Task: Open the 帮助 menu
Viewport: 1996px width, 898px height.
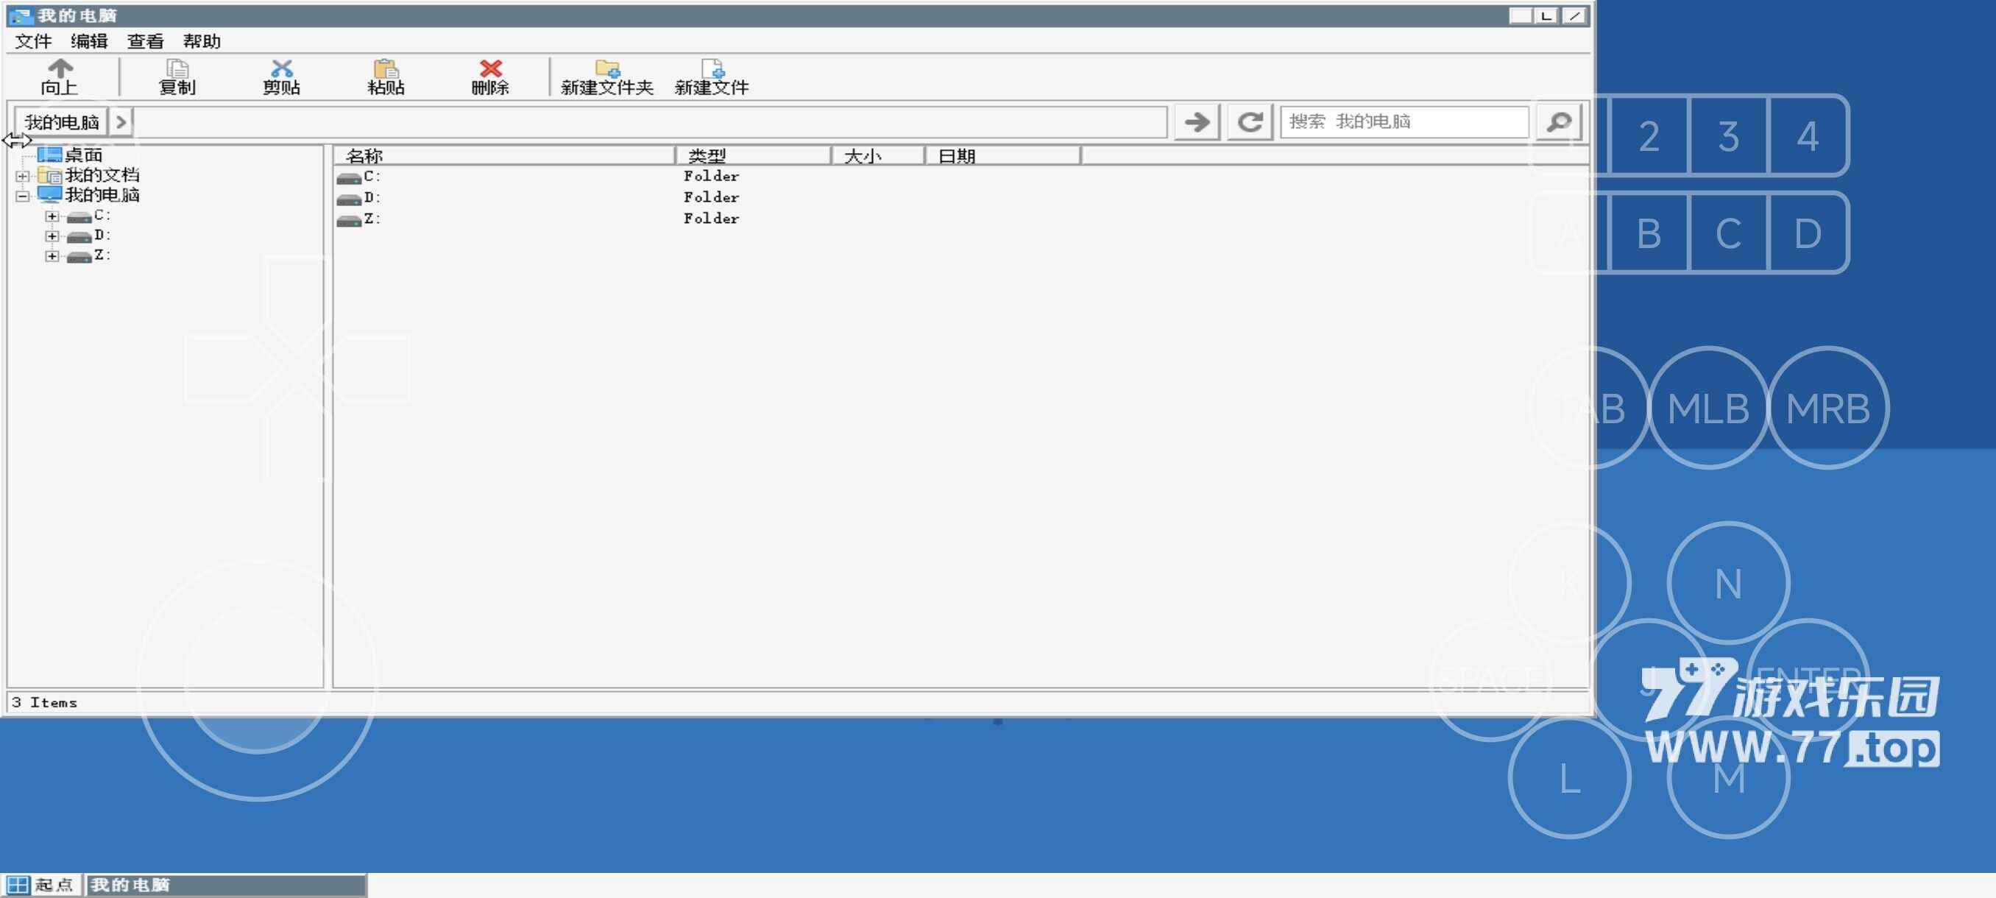Action: tap(202, 41)
